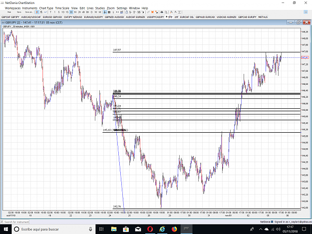Switch to GBPCAD EURJPY workspace tab

pos(247,17)
